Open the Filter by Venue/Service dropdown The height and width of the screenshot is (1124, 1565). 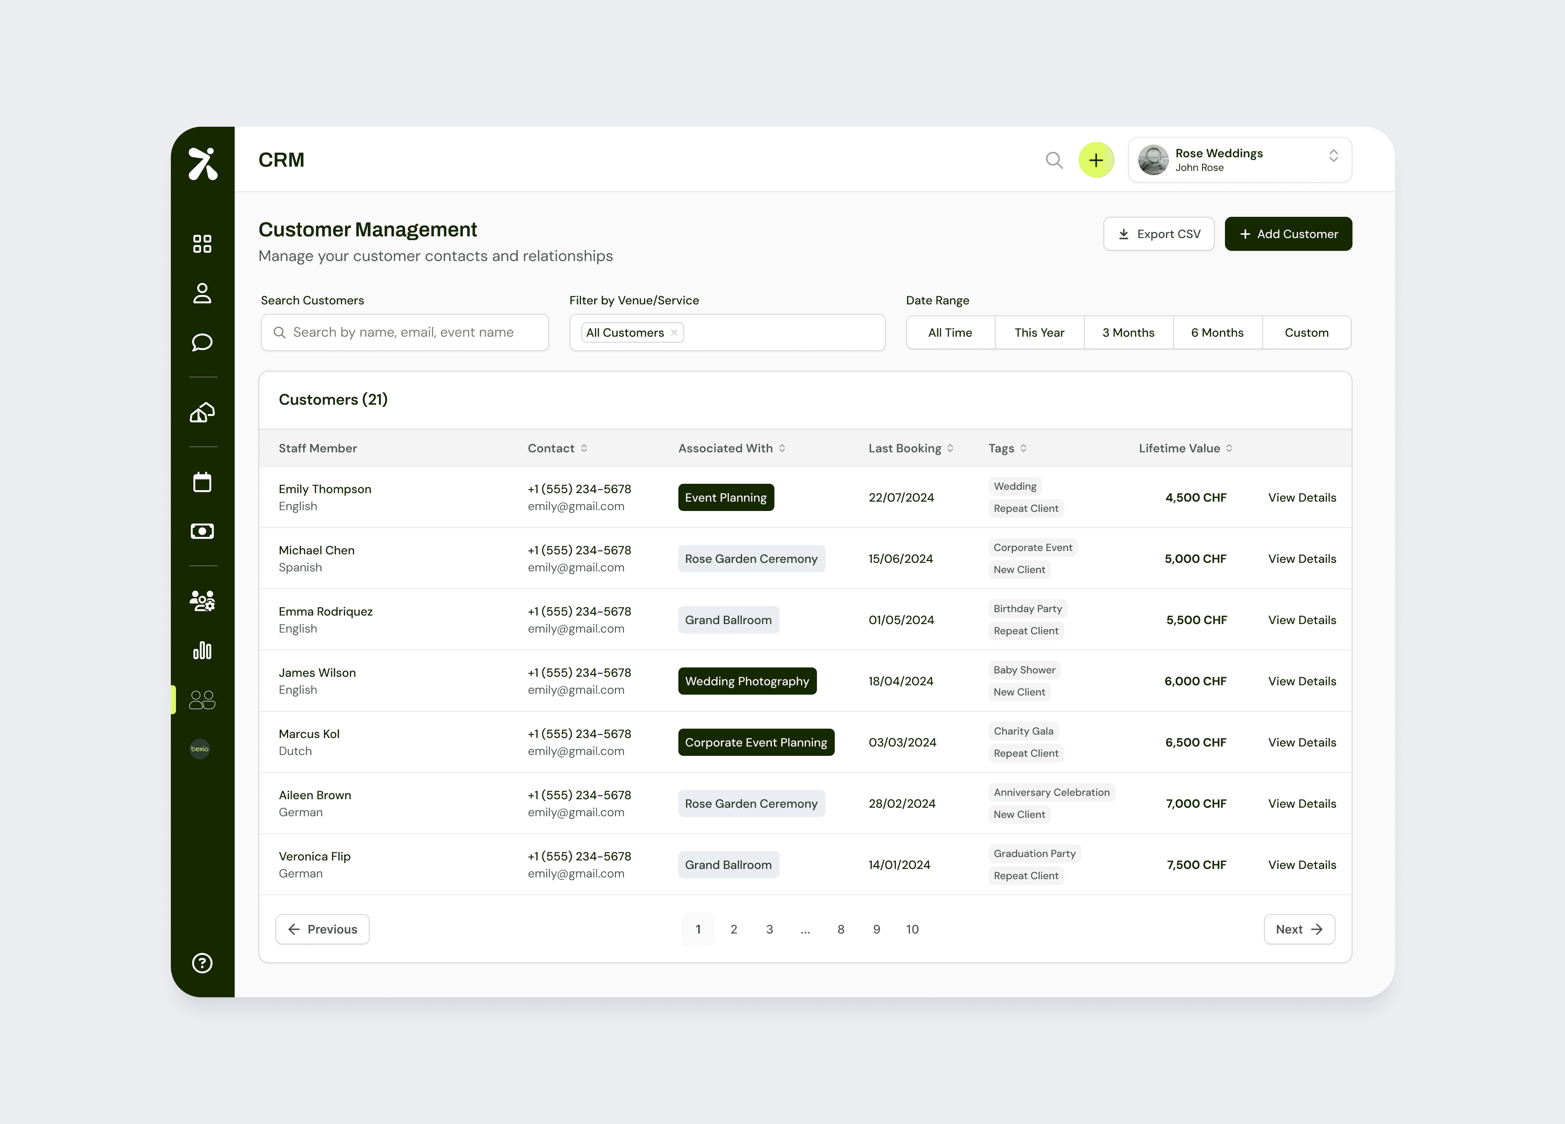point(780,332)
